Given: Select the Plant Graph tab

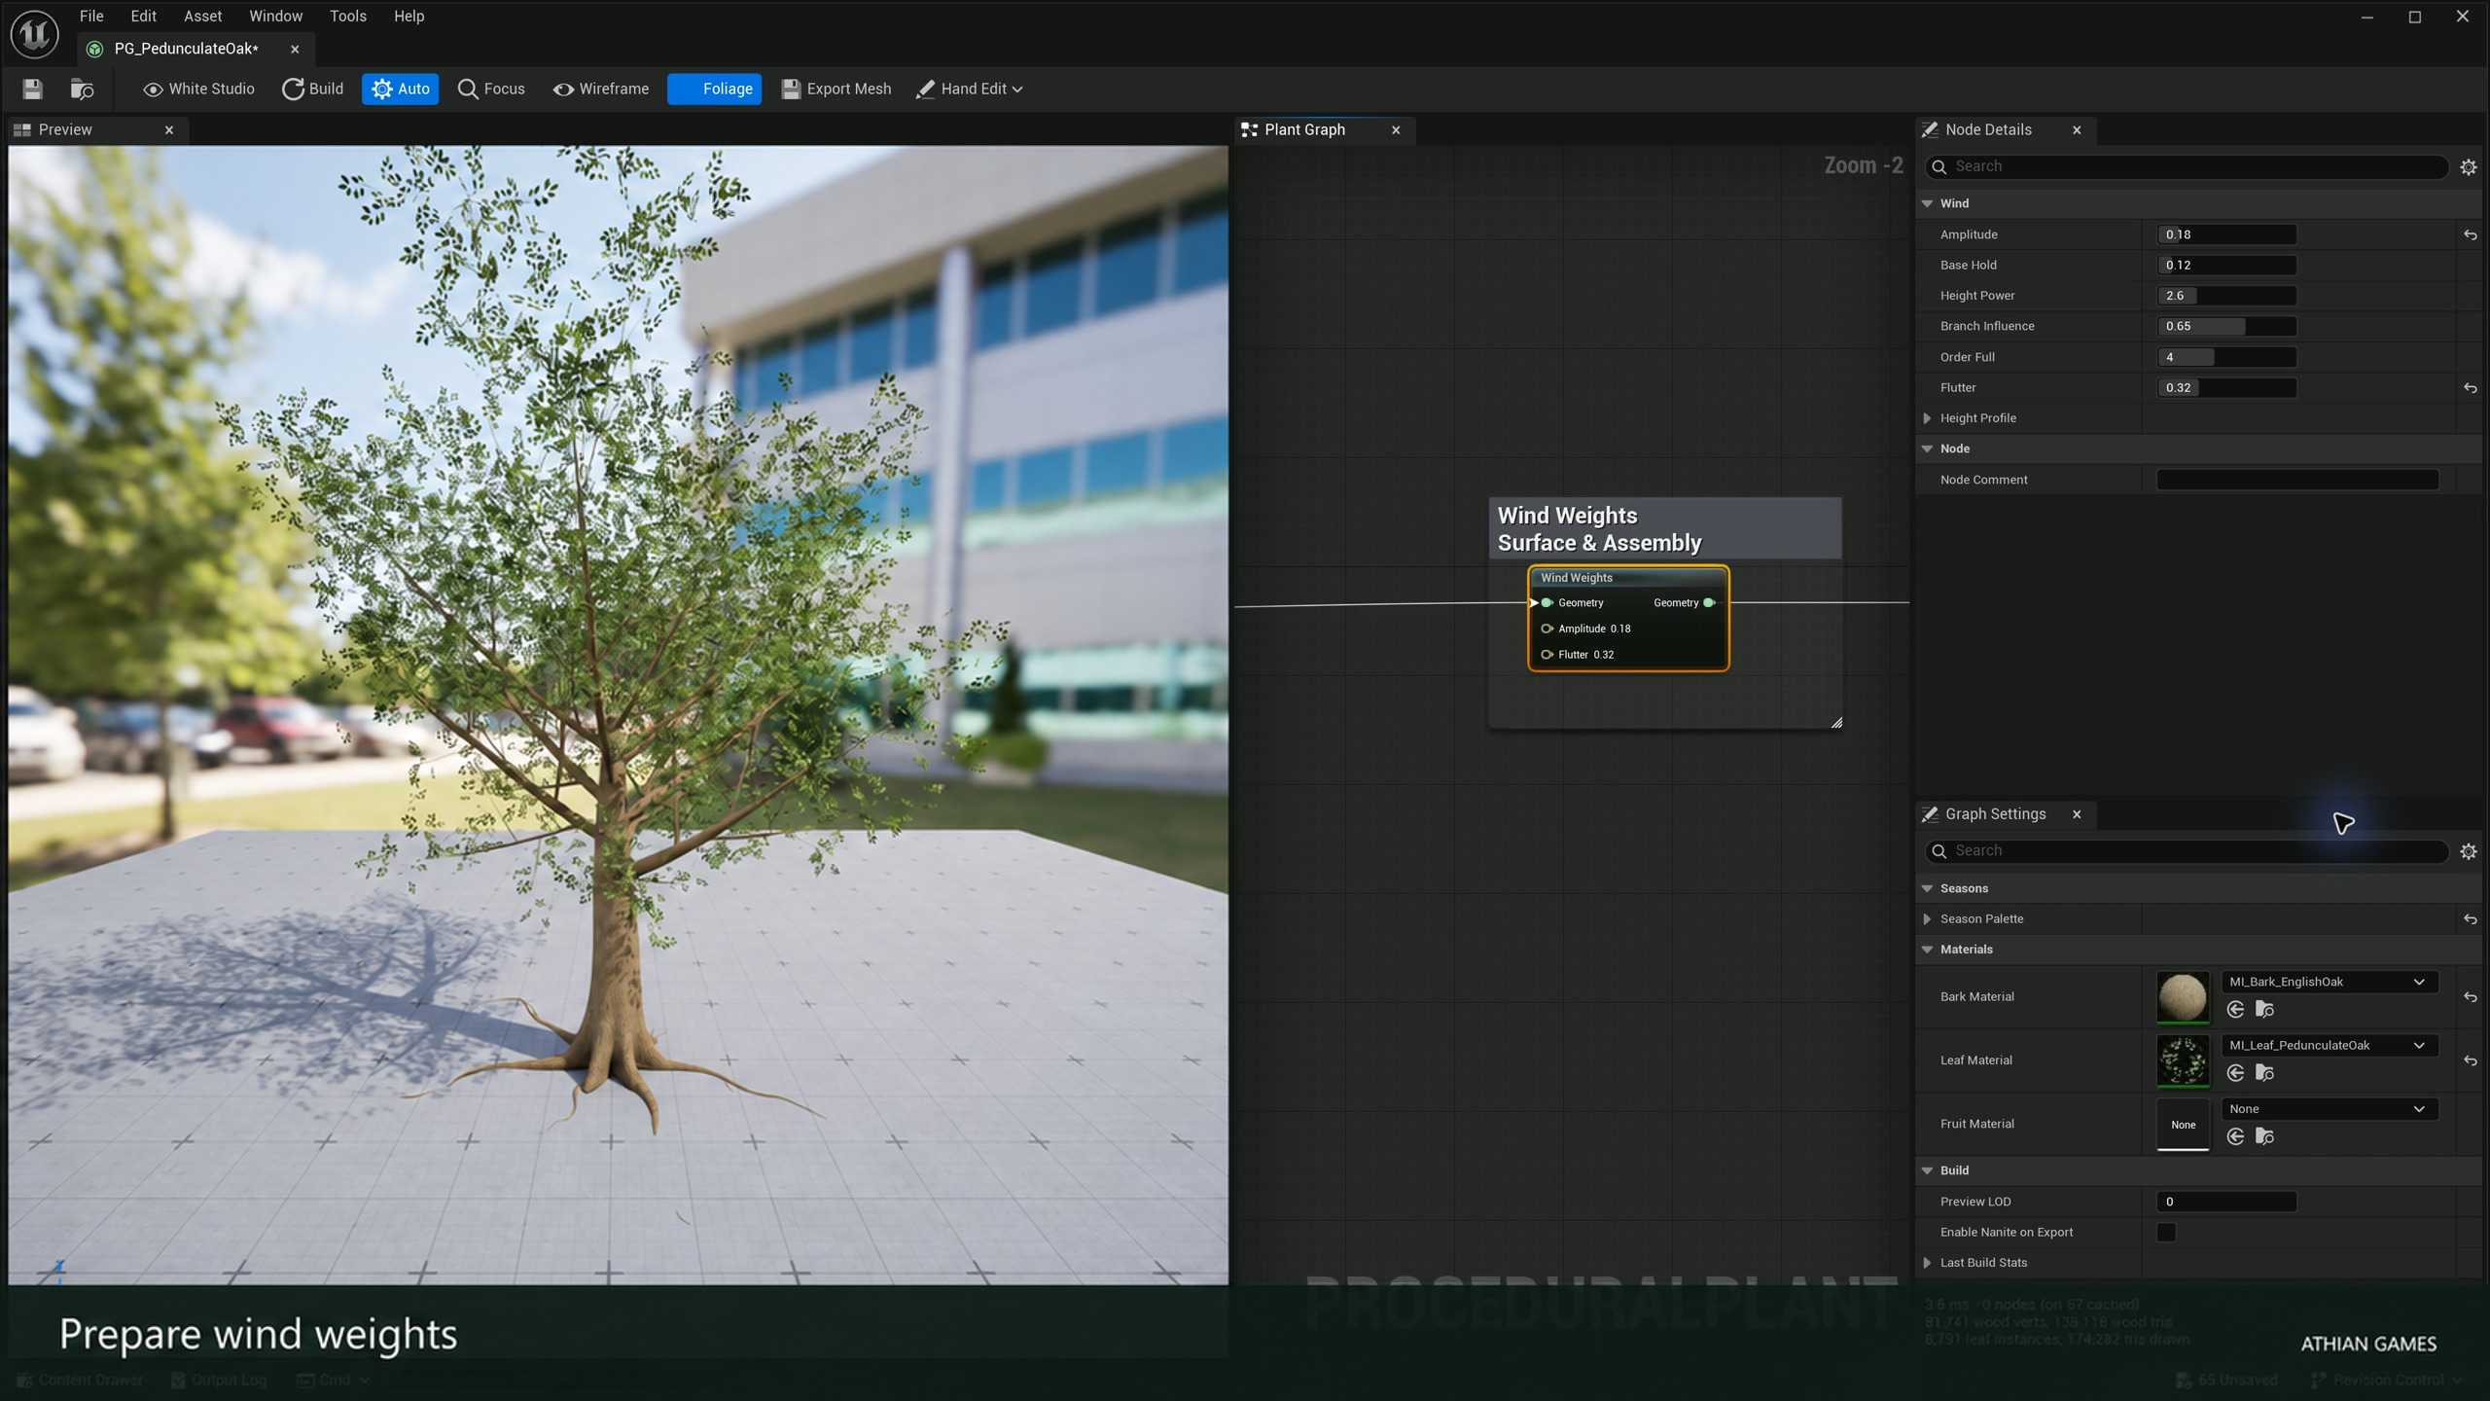Looking at the screenshot, I should 1304,129.
